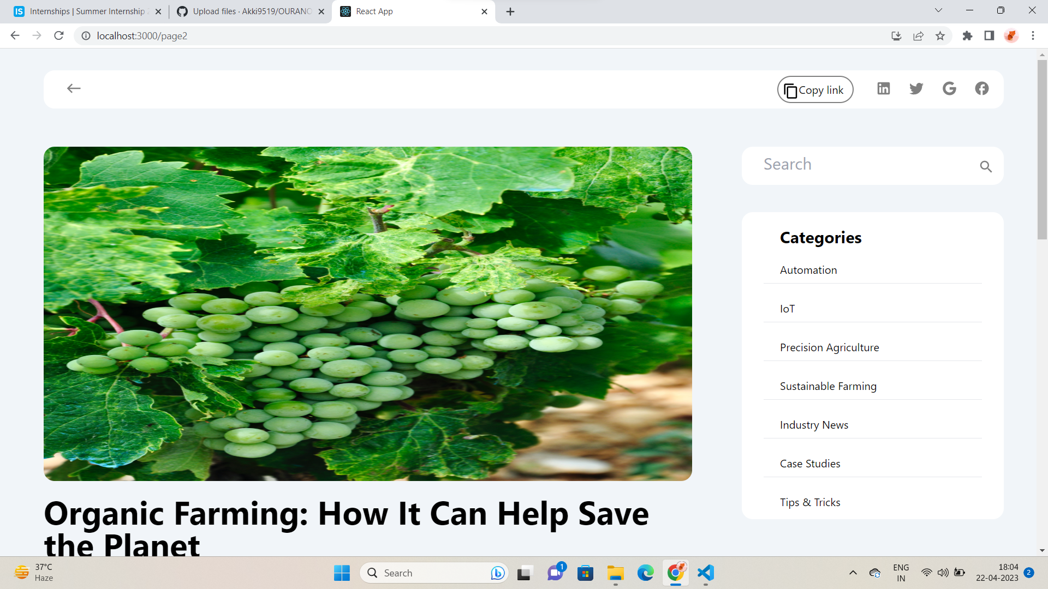The image size is (1048, 589).
Task: Bookmark this page with the star icon
Action: pos(940,36)
